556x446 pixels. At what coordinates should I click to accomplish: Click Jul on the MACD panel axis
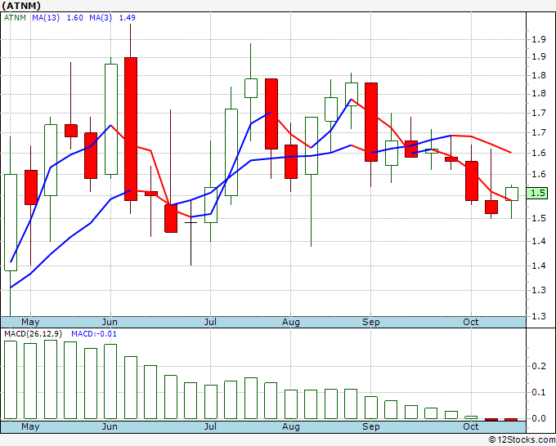210,426
